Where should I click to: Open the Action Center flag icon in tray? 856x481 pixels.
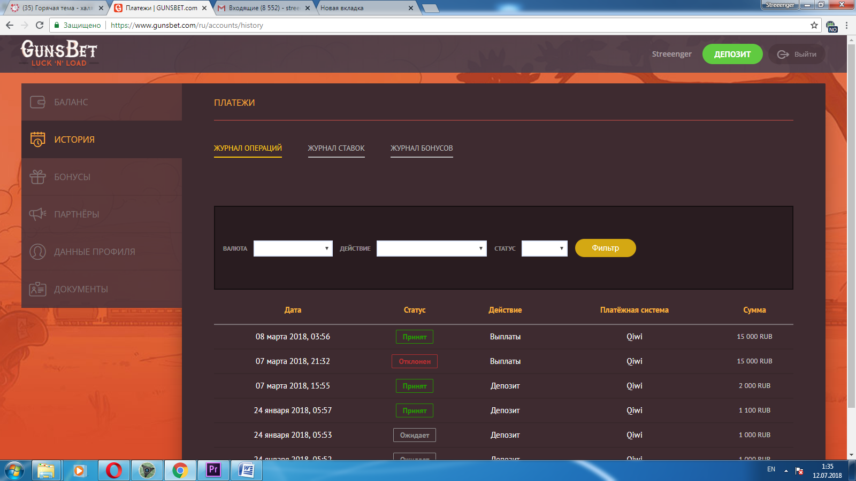[x=799, y=470]
